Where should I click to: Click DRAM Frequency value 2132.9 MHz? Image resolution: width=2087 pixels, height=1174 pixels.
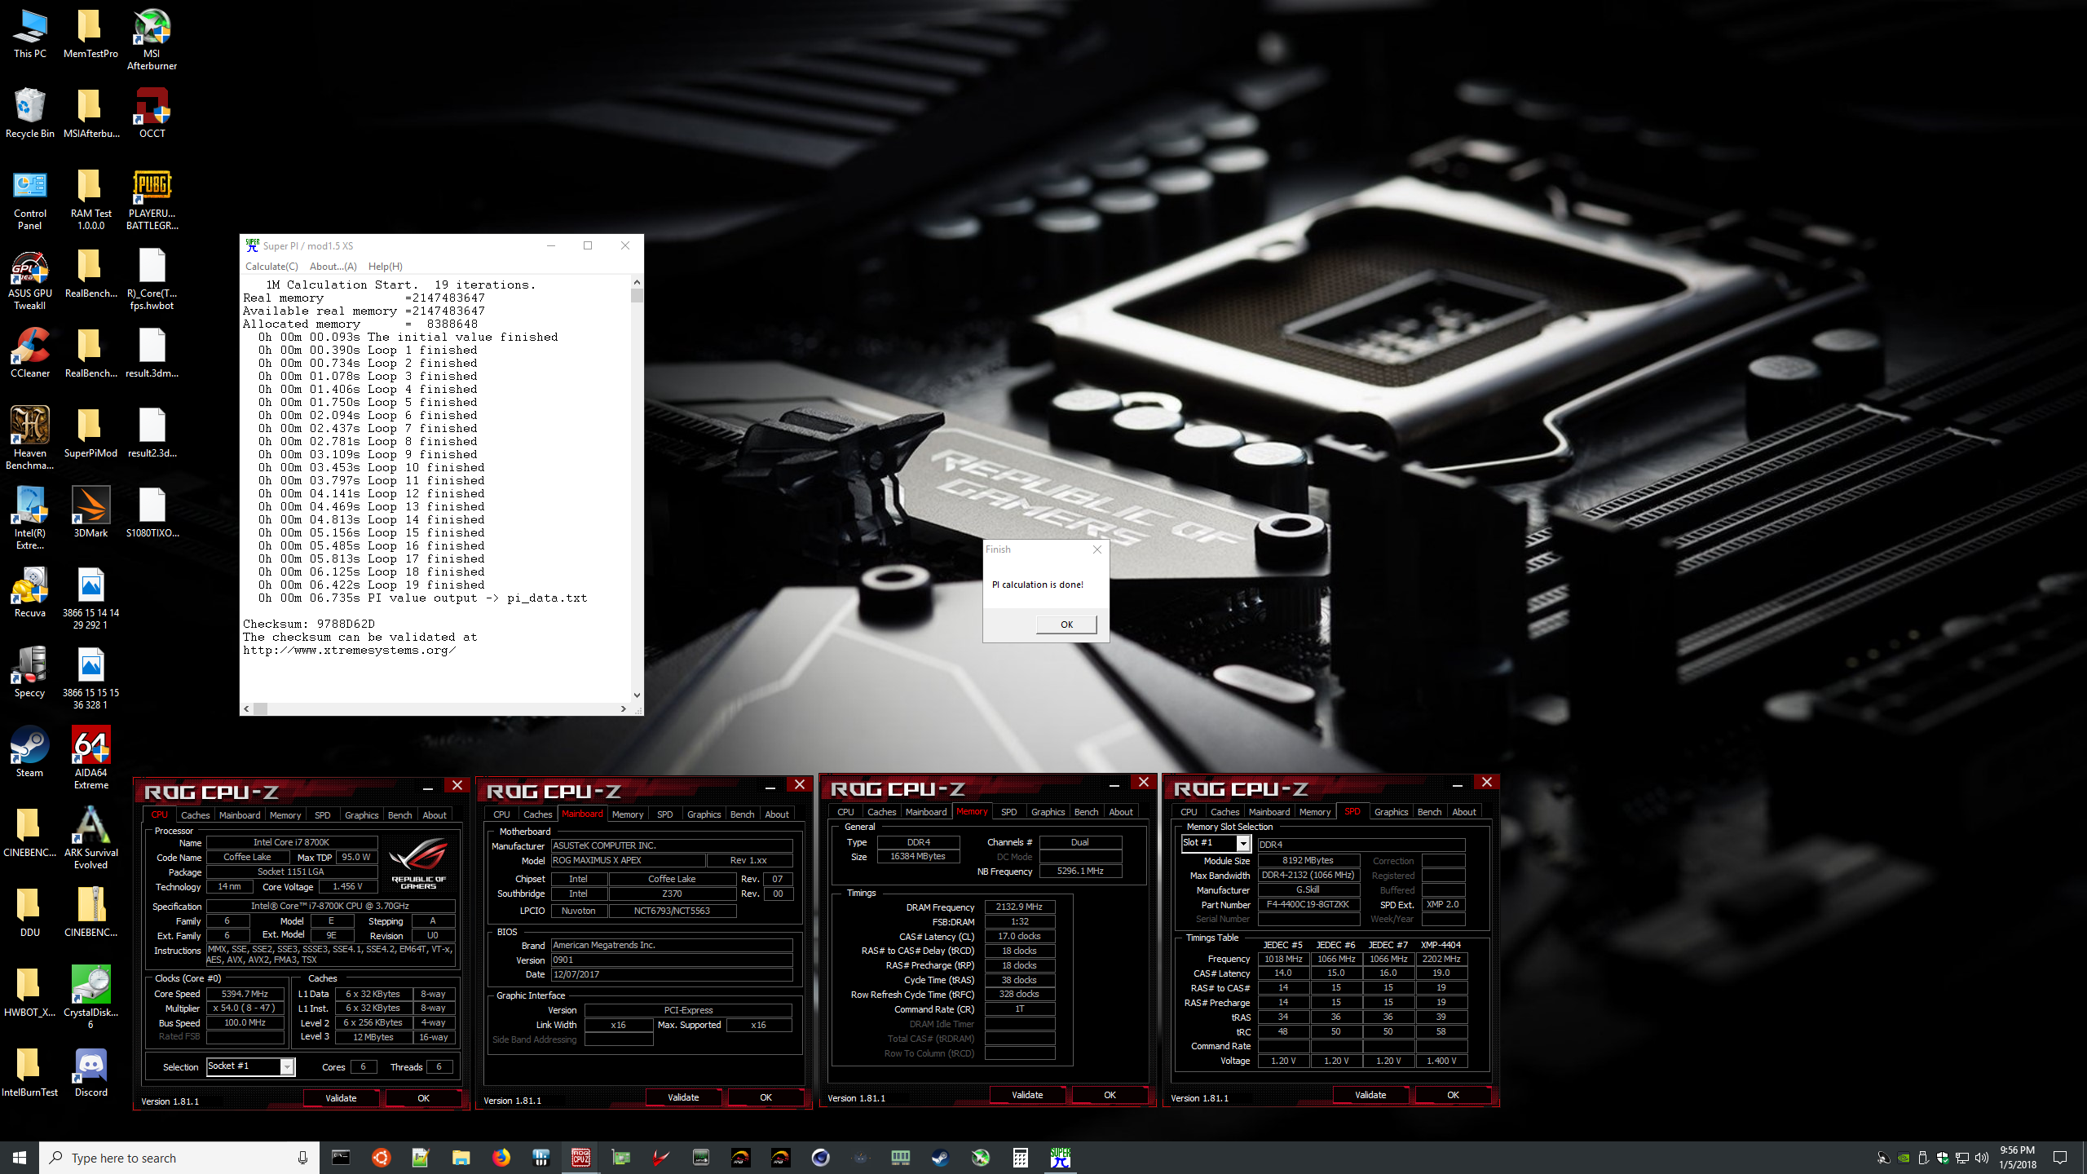[1019, 907]
